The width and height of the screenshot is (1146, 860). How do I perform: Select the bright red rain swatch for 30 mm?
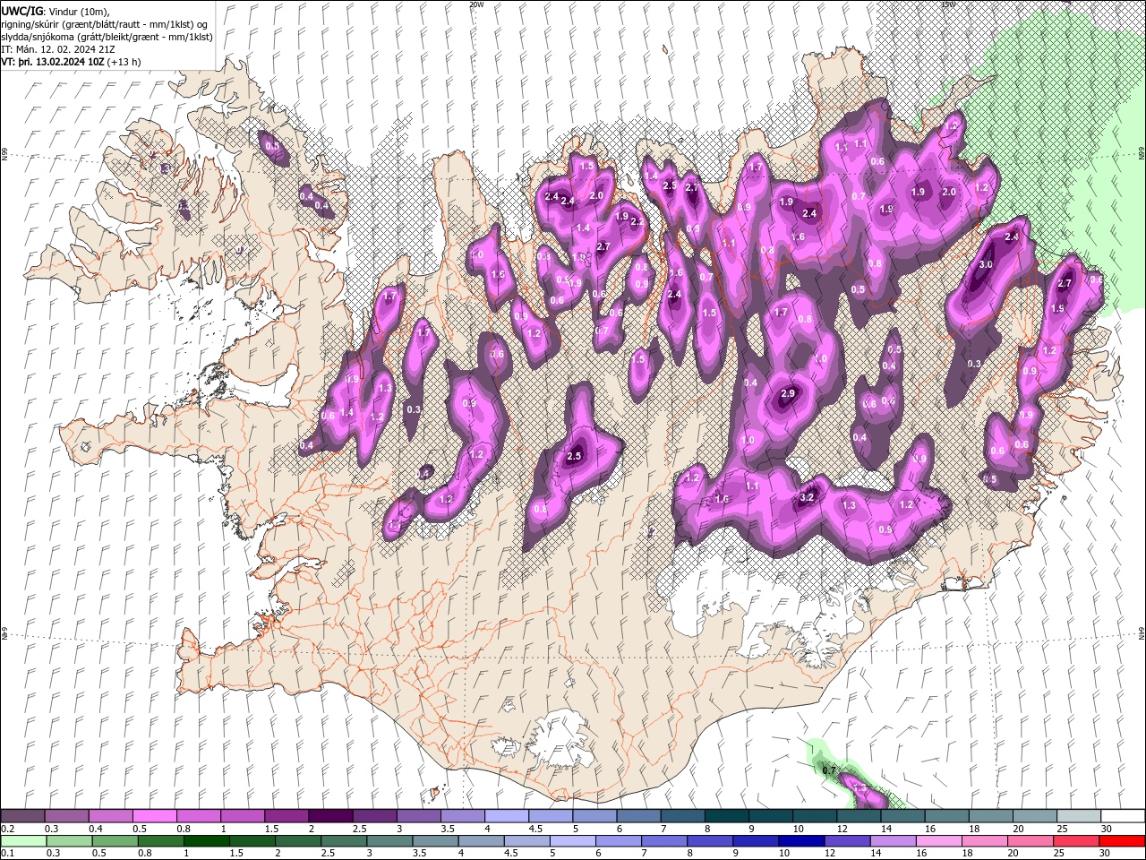click(1121, 841)
